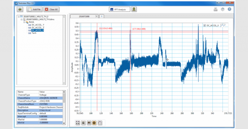The height and width of the screenshot is (129, 248).
Task: Open the print icon in top toolbar
Action: pyautogui.click(x=215, y=9)
